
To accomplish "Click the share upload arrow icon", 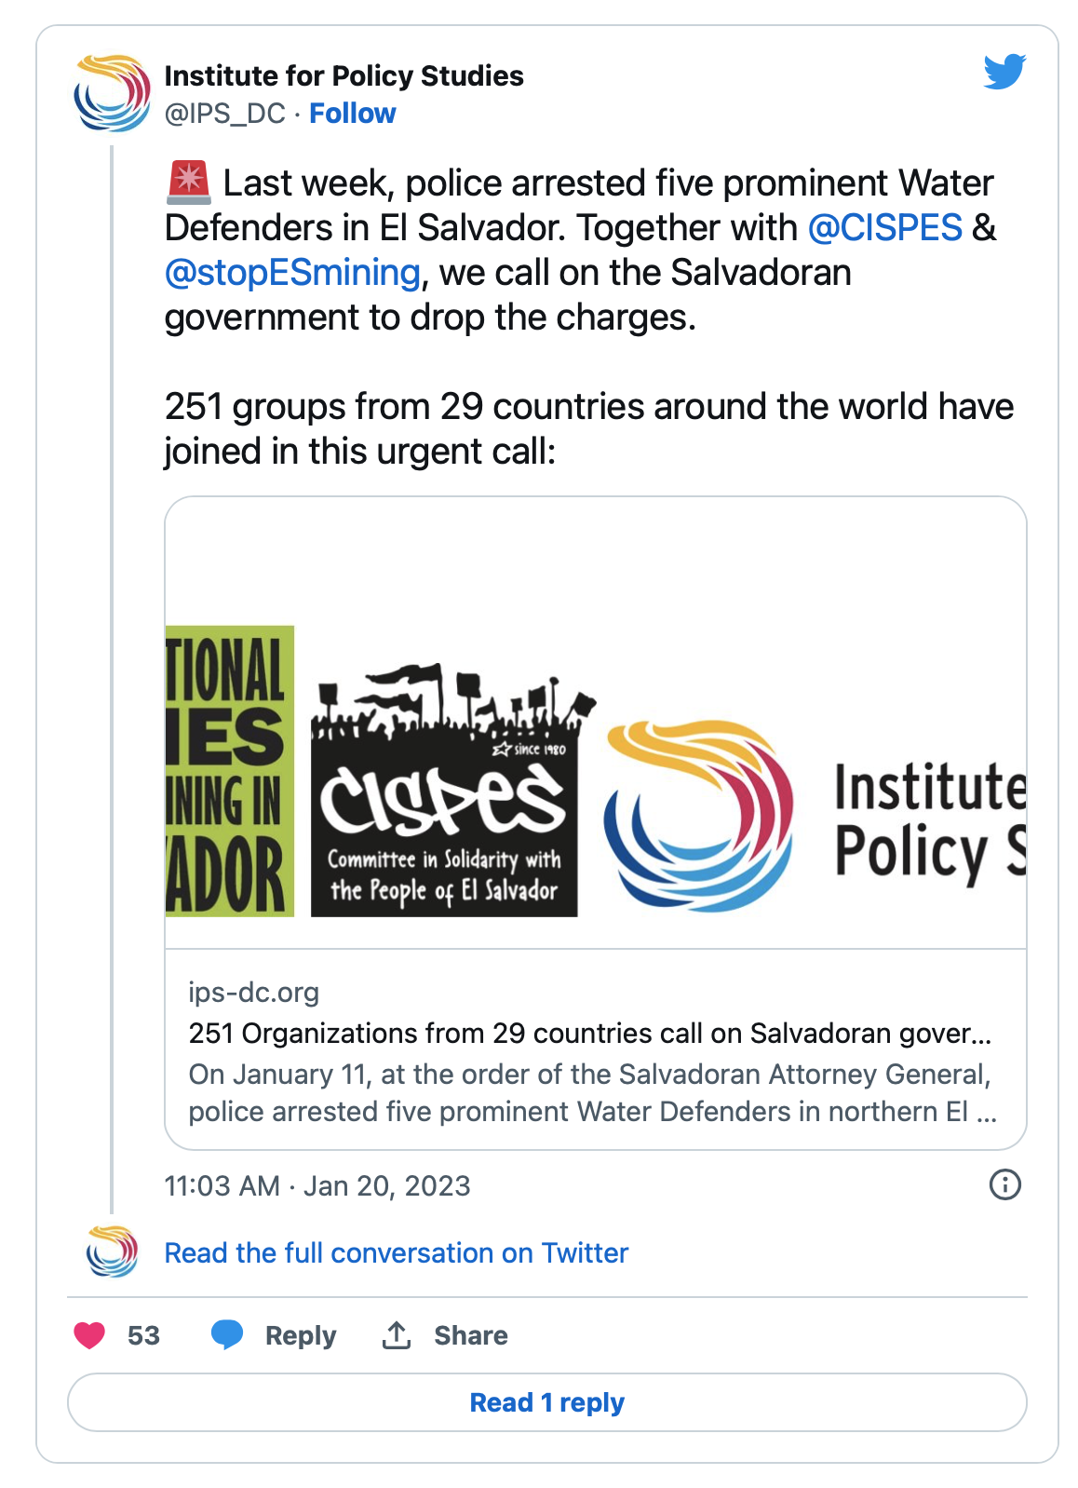I will point(397,1335).
